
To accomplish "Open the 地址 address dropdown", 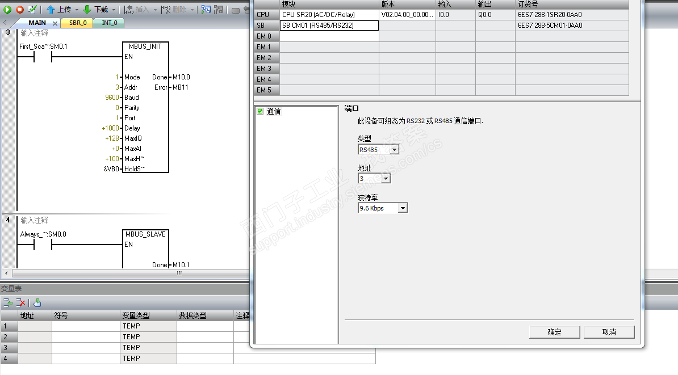I will [386, 179].
